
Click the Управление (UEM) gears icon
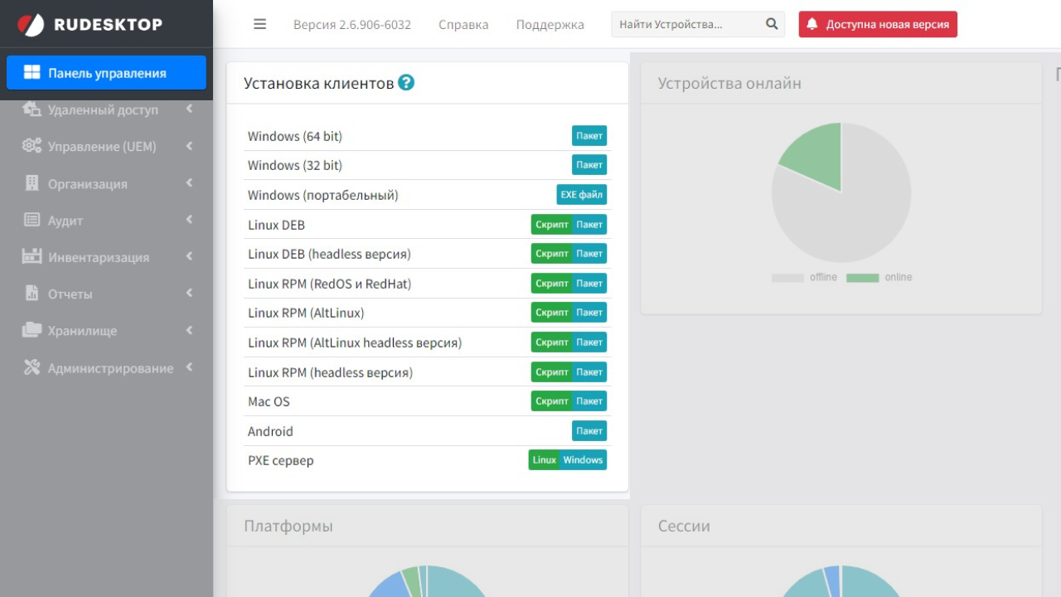[x=31, y=145]
